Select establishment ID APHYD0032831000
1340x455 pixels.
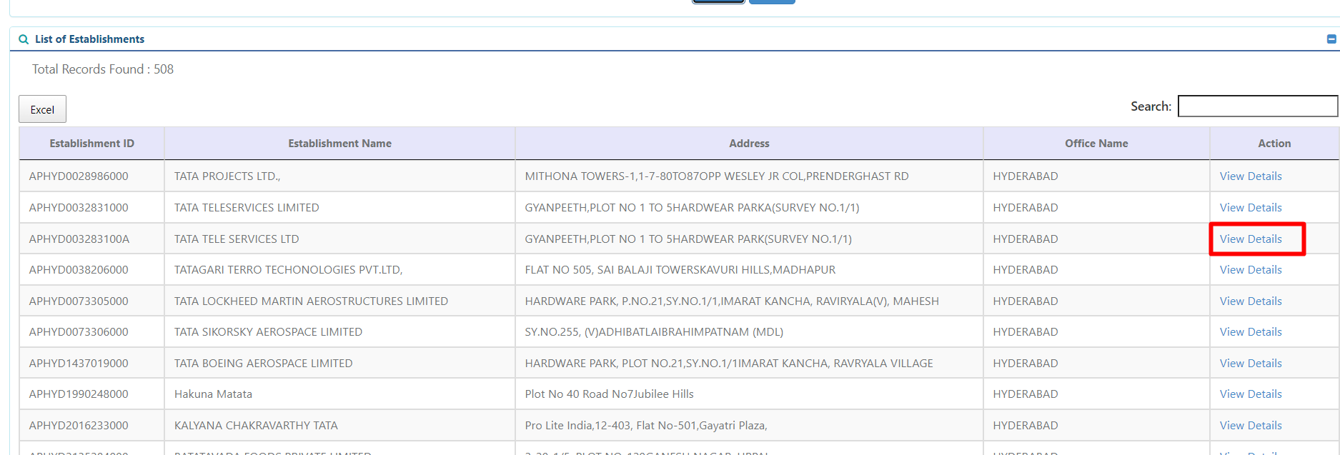[79, 208]
